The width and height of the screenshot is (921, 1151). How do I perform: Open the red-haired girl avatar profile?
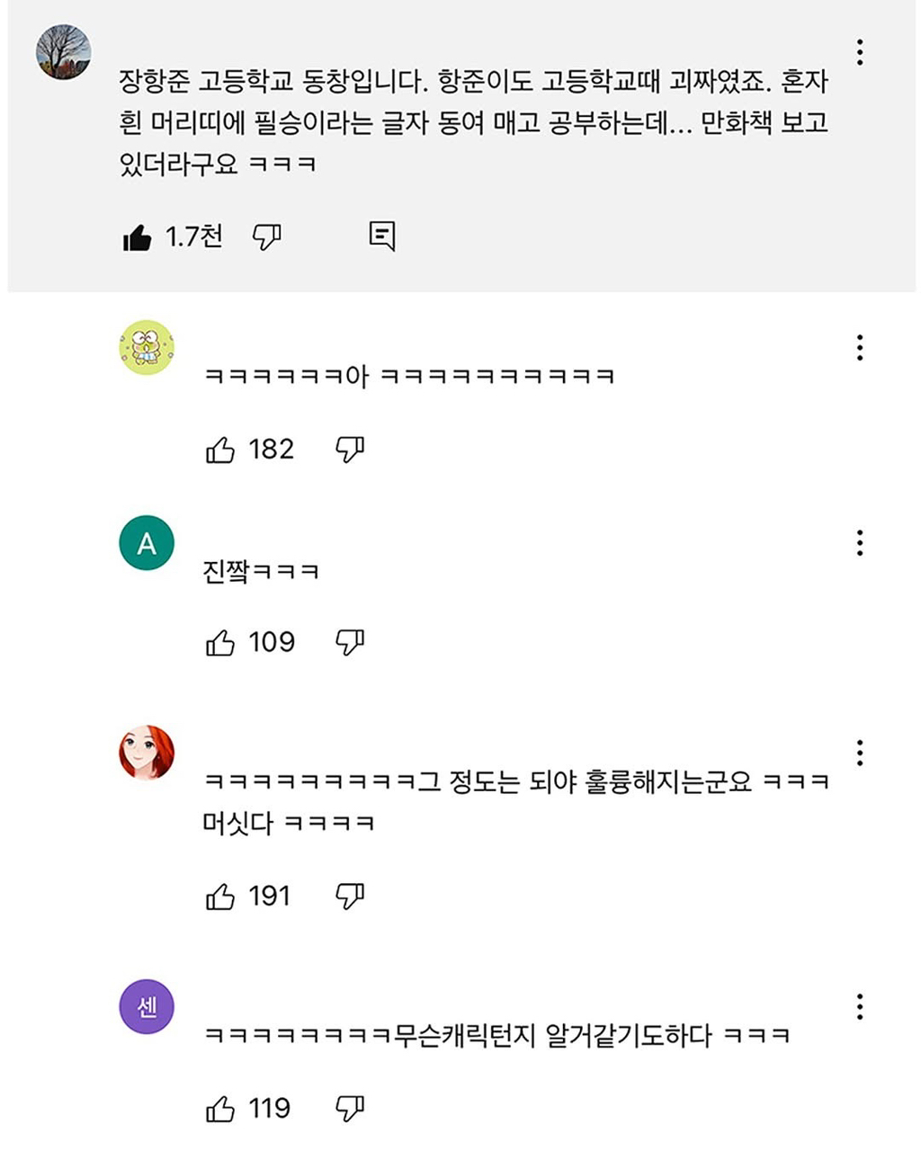[x=147, y=753]
